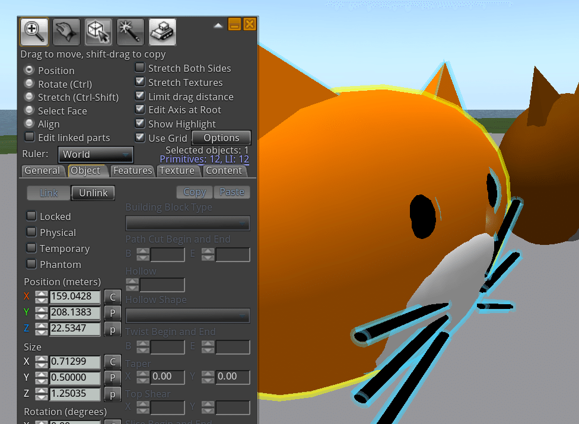Click the Unlink button

point(93,193)
